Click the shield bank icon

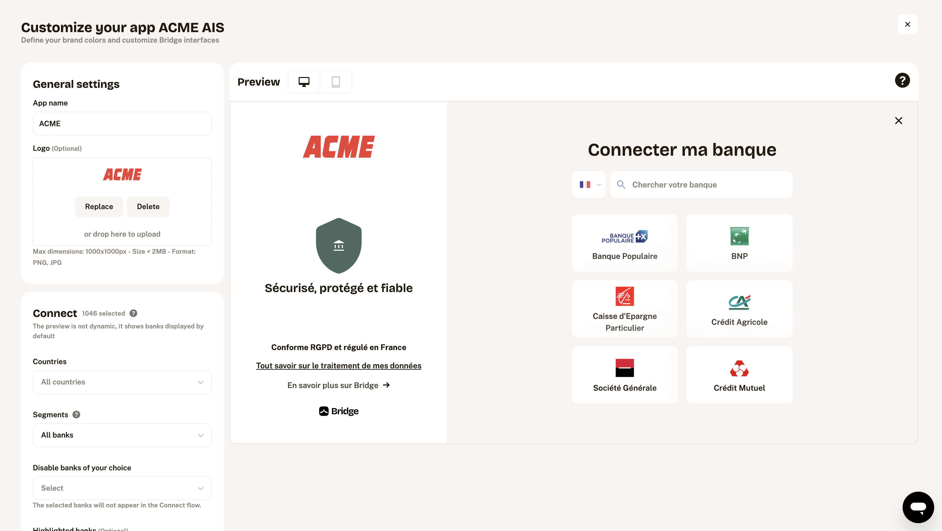(x=338, y=246)
